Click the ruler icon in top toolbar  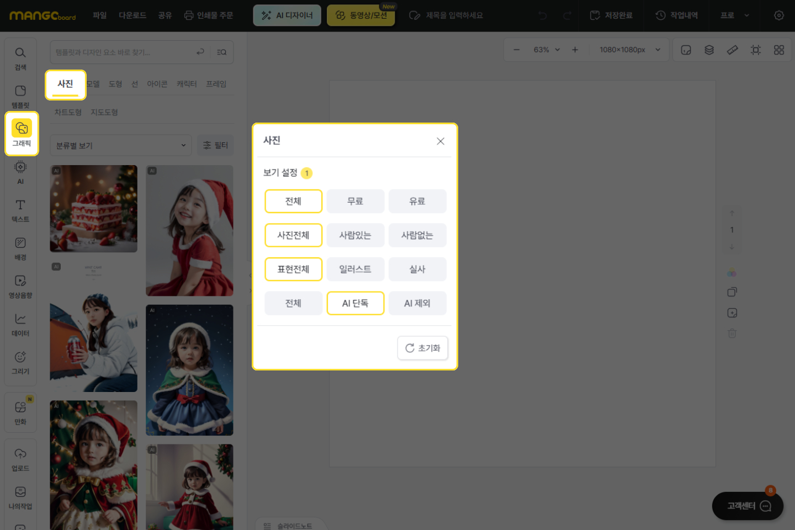732,50
